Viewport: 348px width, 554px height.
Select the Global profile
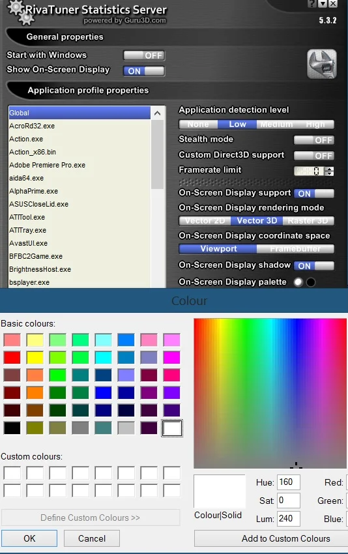[80, 113]
